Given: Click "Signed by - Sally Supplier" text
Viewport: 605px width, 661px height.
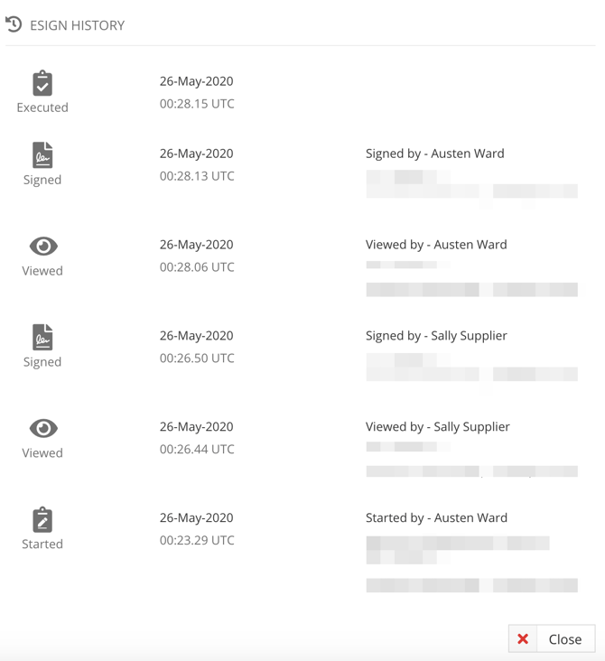Looking at the screenshot, I should pos(436,336).
